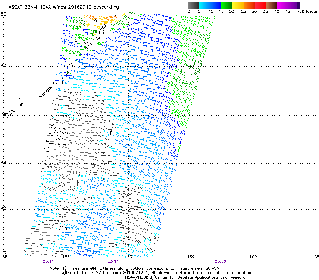This screenshot has height=280, width=319.
Task: Click the gray 0-5 knots legend segment
Action: coord(193,5)
